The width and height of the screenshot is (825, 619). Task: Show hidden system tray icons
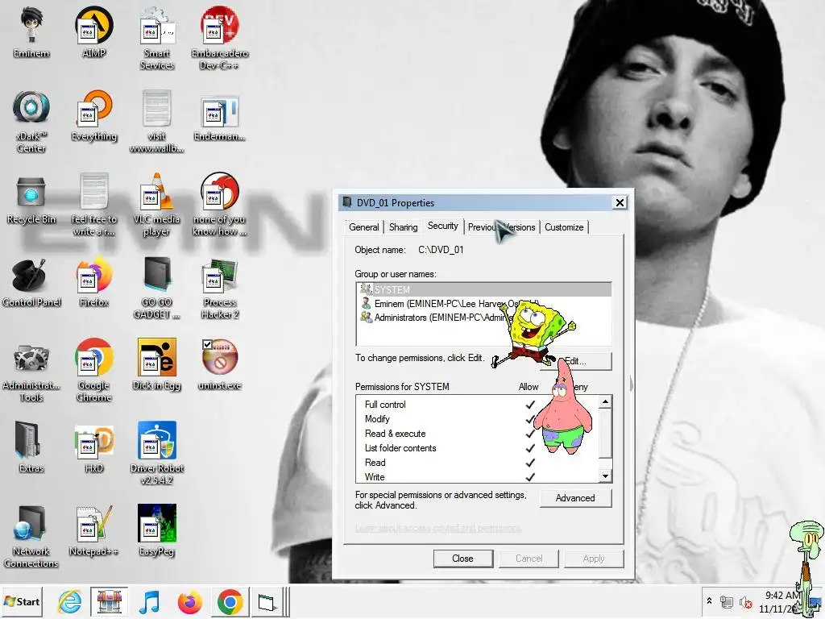pos(709,601)
